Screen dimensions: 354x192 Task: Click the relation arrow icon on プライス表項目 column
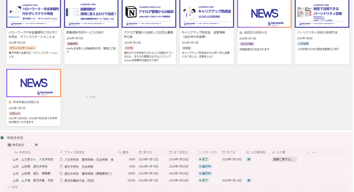61,152
